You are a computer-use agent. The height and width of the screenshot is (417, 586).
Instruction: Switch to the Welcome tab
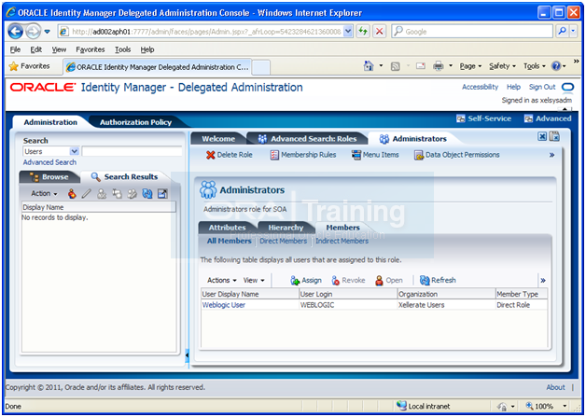pyautogui.click(x=218, y=139)
